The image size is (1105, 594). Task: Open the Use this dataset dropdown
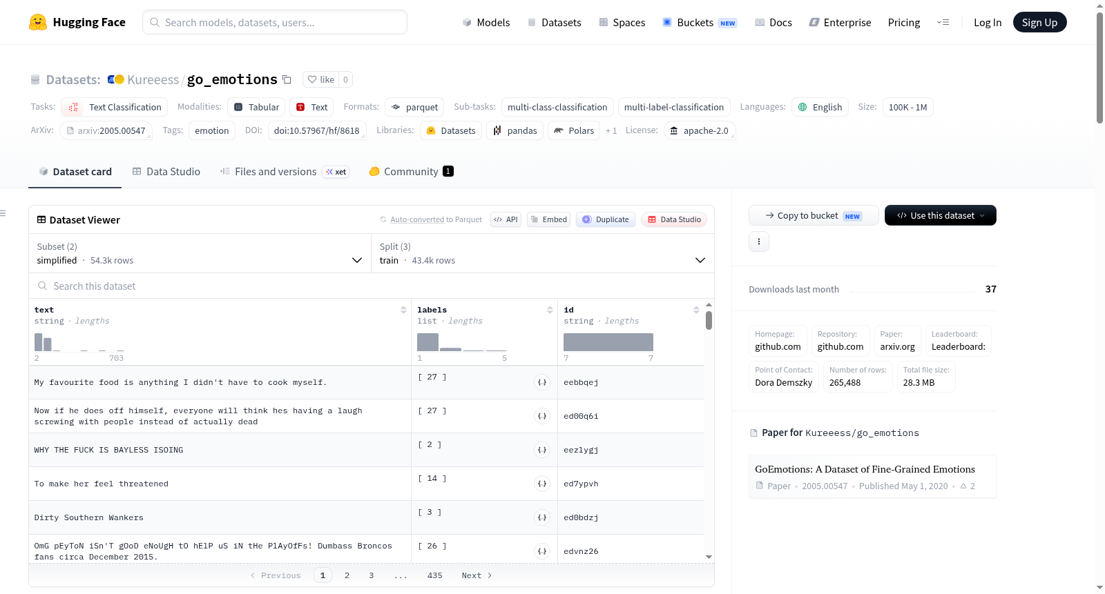pos(941,215)
